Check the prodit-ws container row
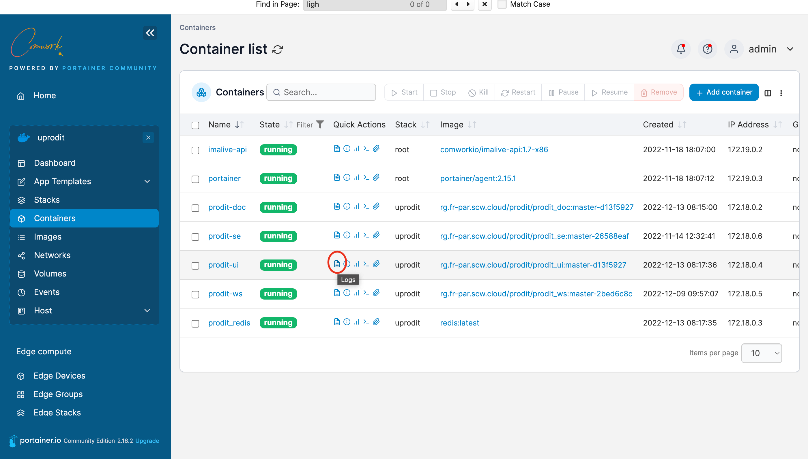 point(195,295)
